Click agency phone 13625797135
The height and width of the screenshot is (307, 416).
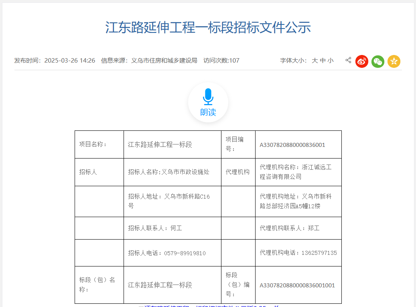[x=319, y=253]
